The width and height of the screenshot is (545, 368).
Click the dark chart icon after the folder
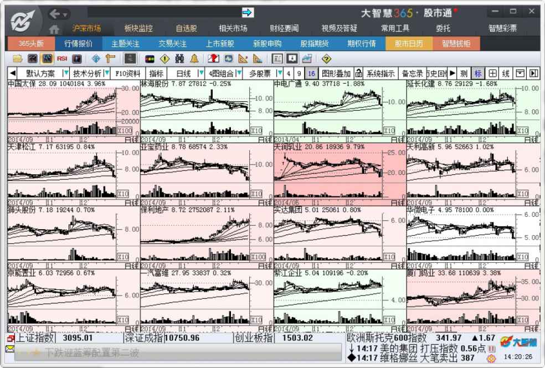click(32, 59)
